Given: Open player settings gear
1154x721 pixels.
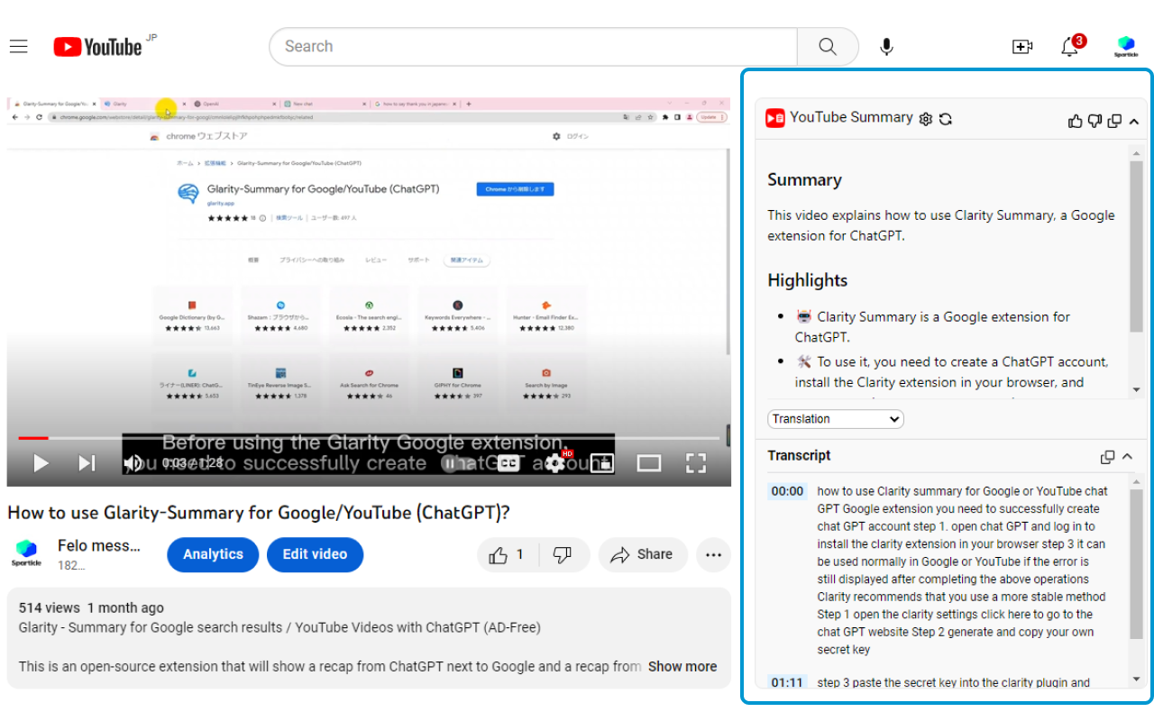Looking at the screenshot, I should [556, 463].
